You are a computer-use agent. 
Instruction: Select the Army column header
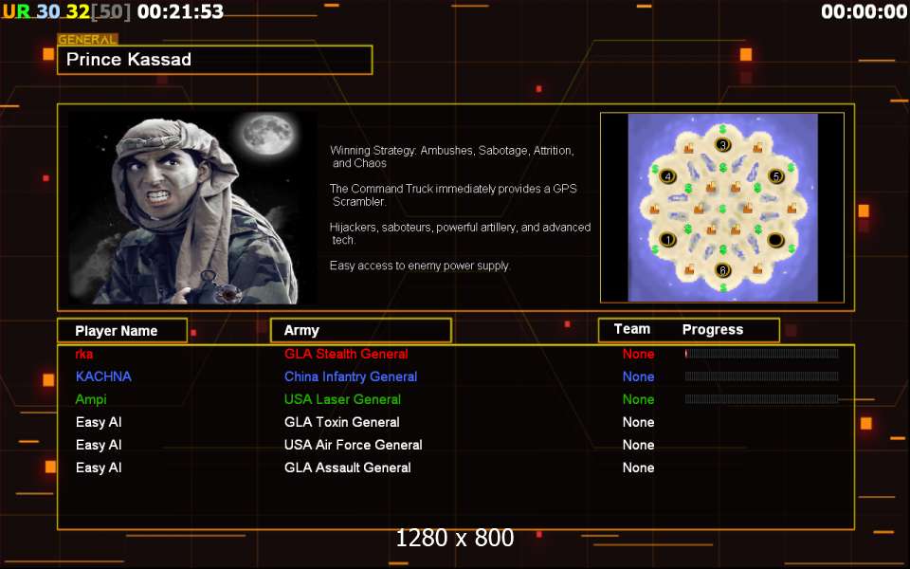click(x=361, y=330)
